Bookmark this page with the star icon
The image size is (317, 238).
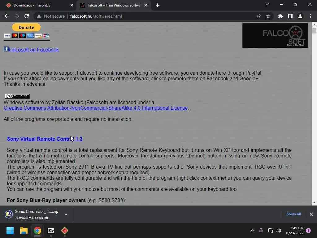tap(268, 16)
